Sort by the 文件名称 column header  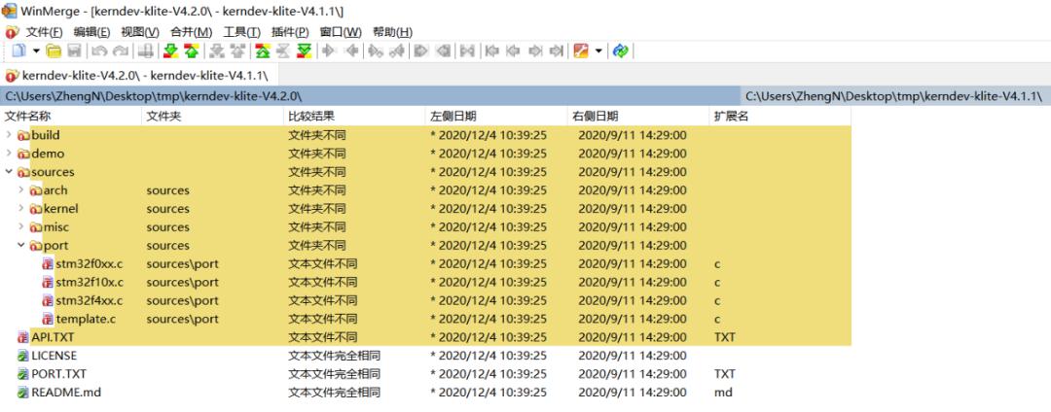tap(71, 117)
